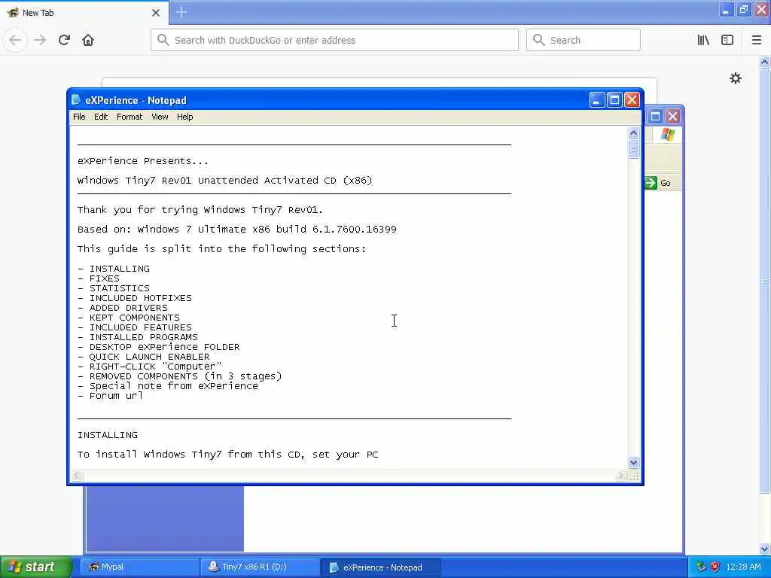Minimize the eXPerience Notepad window
The image size is (771, 578).
tap(596, 100)
